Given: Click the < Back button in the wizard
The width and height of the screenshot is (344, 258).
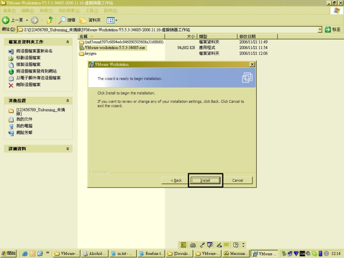Looking at the screenshot, I should (x=176, y=180).
